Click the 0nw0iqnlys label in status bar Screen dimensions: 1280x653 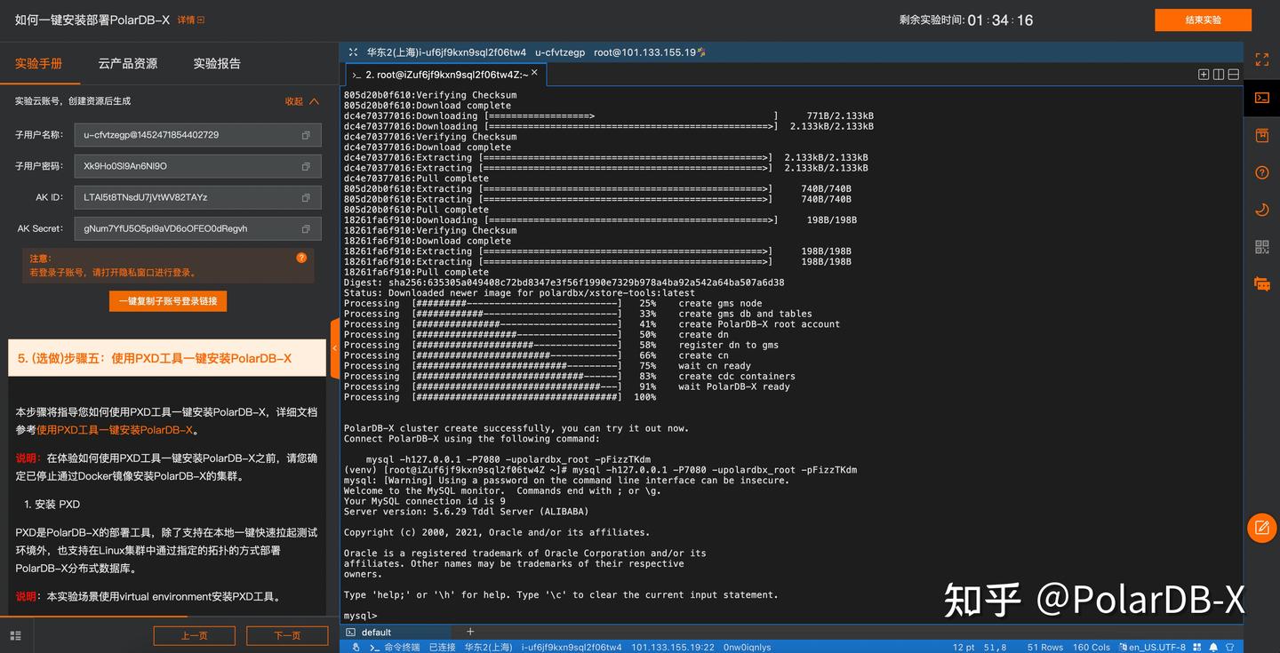748,648
